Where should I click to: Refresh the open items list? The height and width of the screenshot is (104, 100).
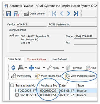tap(13, 68)
